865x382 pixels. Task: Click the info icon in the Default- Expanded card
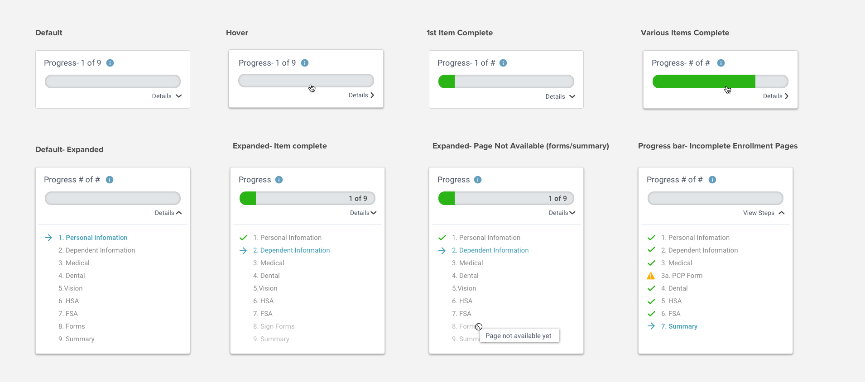(x=109, y=180)
